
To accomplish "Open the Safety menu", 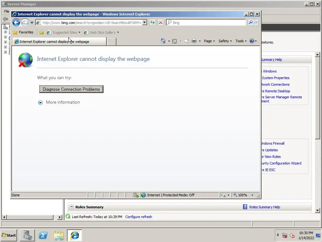I will (x=225, y=41).
